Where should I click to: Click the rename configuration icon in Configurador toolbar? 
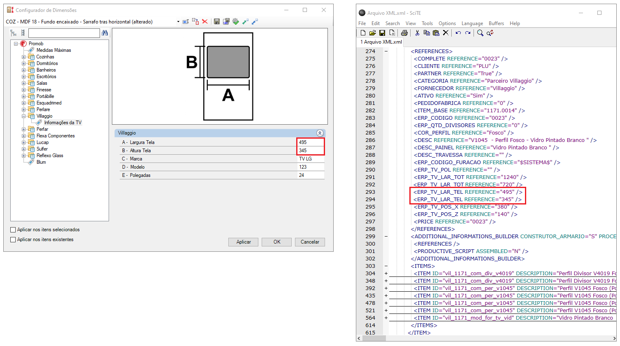pyautogui.click(x=186, y=21)
